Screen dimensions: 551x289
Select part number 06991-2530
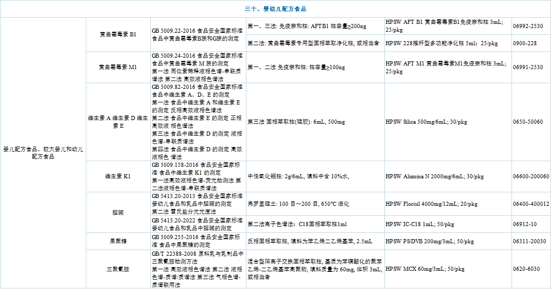tap(528, 67)
